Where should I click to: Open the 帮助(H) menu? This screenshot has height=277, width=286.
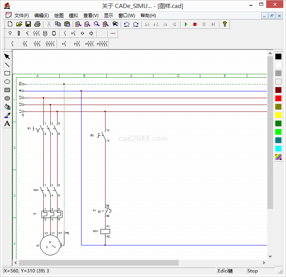(x=148, y=16)
